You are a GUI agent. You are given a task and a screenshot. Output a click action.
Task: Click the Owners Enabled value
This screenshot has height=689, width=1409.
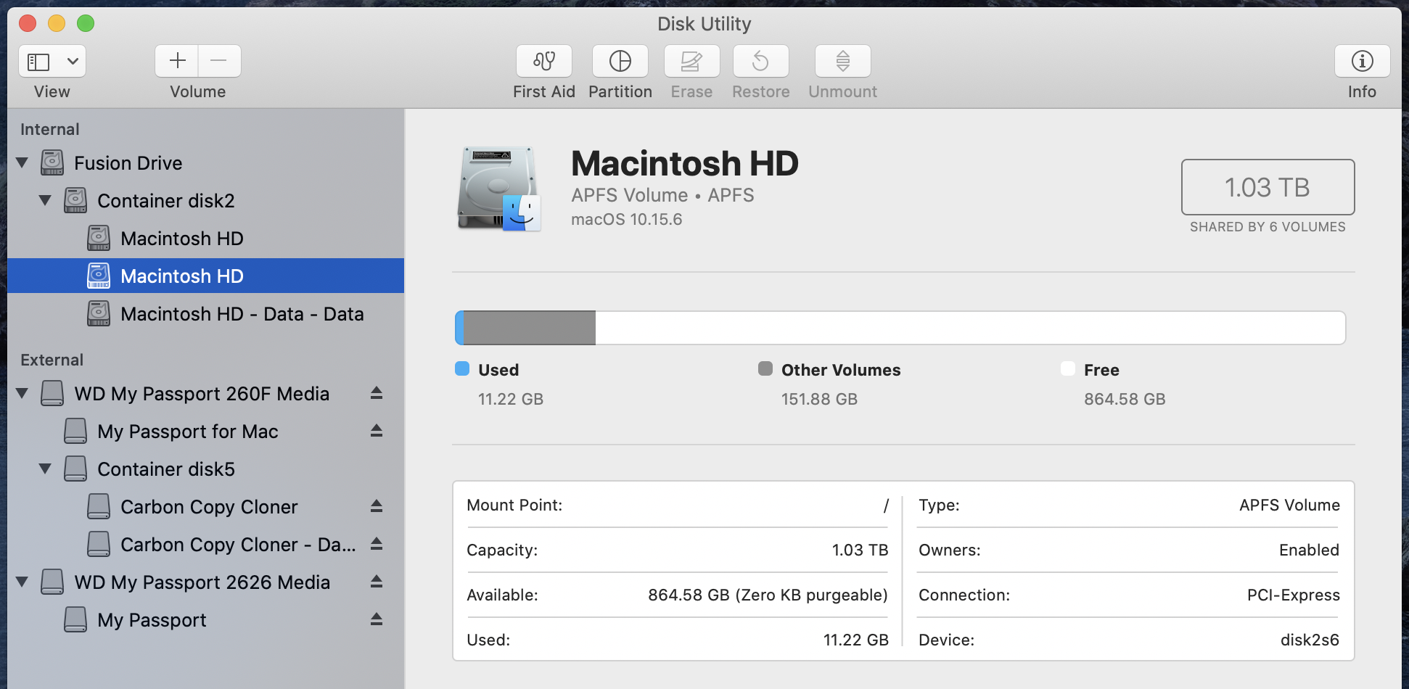click(1309, 550)
